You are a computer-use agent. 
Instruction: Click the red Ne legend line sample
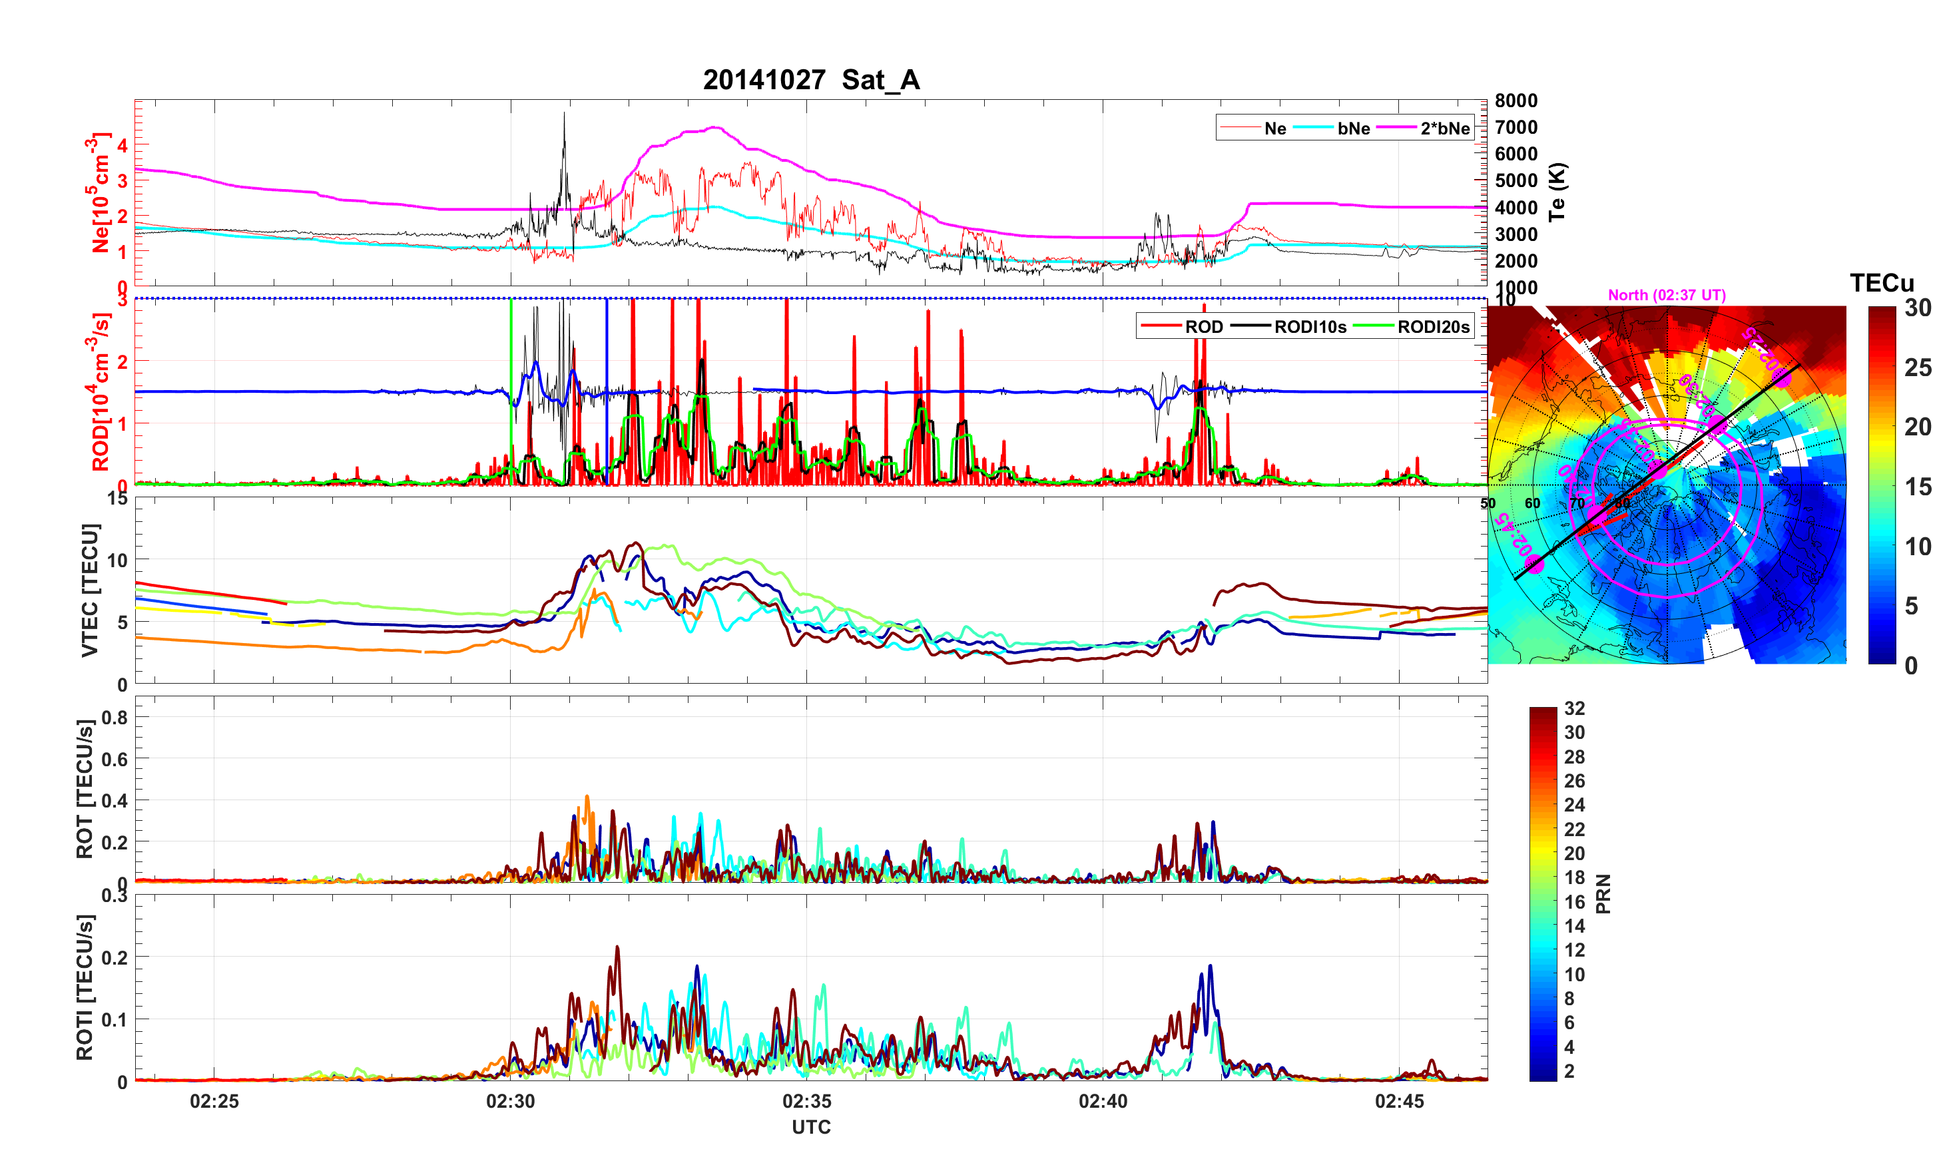(1240, 128)
